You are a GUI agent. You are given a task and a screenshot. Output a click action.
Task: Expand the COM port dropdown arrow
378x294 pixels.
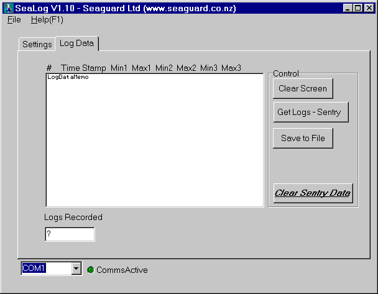point(76,269)
